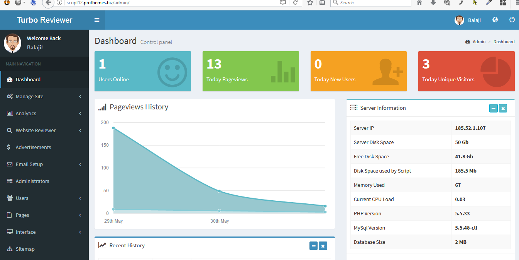The width and height of the screenshot is (519, 260).
Task: Open the Balaji user menu
Action: pyautogui.click(x=467, y=20)
